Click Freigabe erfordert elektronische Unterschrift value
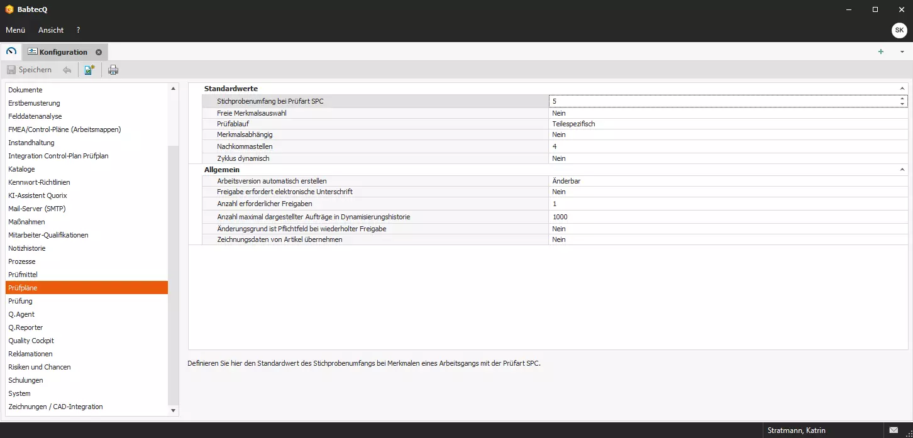This screenshot has height=438, width=913. [728, 192]
